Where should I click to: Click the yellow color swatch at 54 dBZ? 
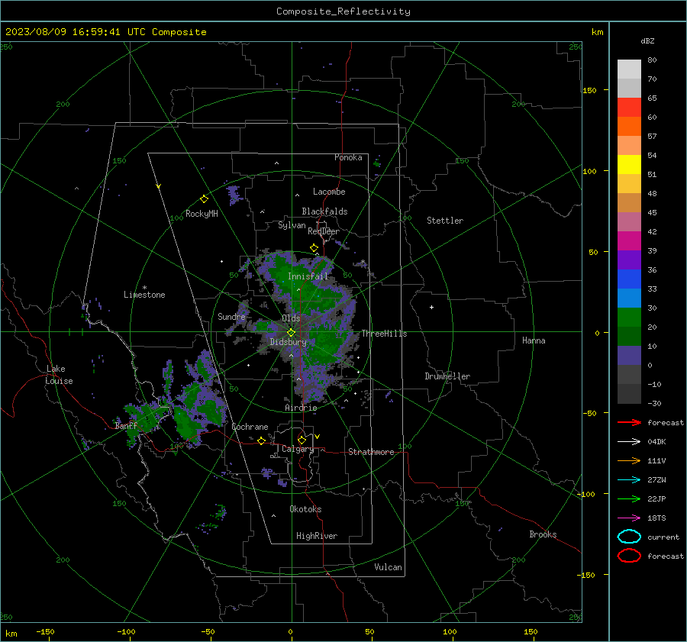pyautogui.click(x=629, y=164)
